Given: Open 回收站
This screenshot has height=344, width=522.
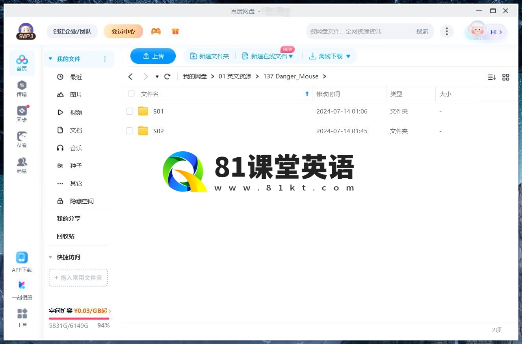Looking at the screenshot, I should [x=66, y=236].
